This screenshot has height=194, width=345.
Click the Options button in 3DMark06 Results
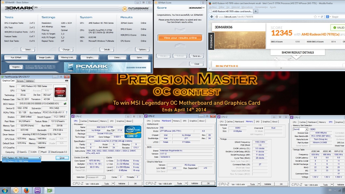(x=143, y=50)
